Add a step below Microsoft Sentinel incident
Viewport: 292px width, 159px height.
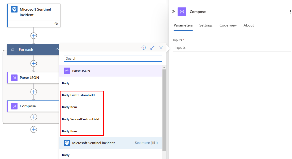(34, 36)
